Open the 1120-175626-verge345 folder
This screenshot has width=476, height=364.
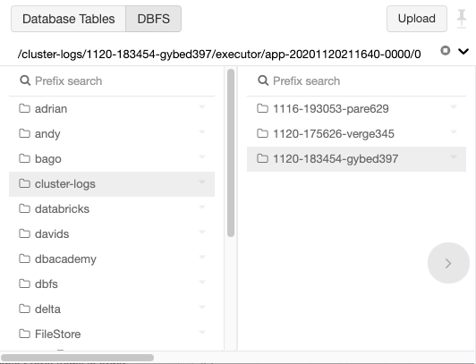pos(356,133)
